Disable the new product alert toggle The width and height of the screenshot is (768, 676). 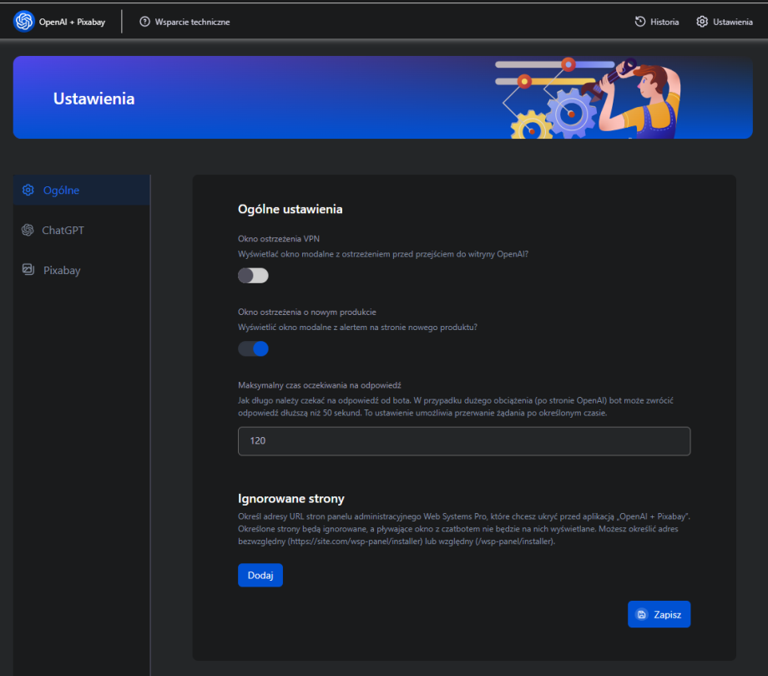253,348
